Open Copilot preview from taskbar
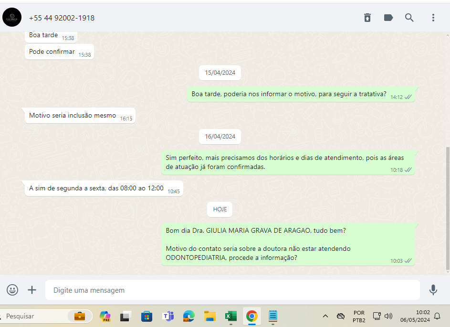450x327 pixels. coord(105,316)
